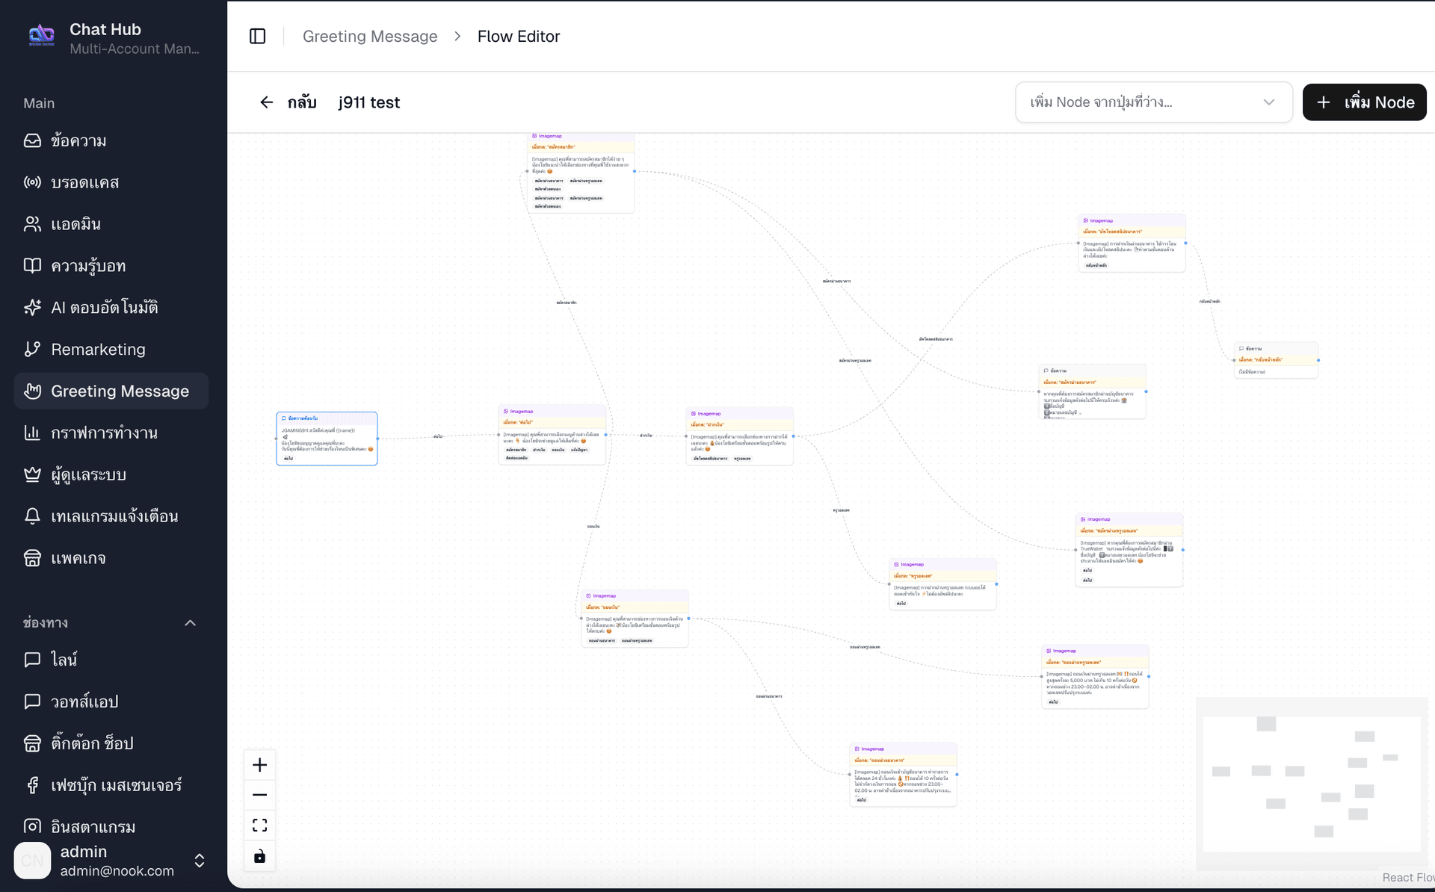Select the ไลน์ LINE channel icon

(x=32, y=659)
